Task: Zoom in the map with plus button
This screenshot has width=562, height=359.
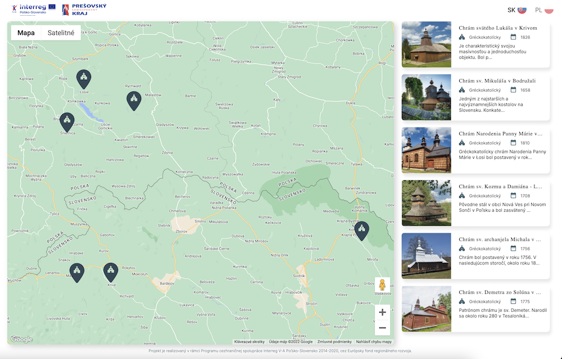Action: point(382,312)
